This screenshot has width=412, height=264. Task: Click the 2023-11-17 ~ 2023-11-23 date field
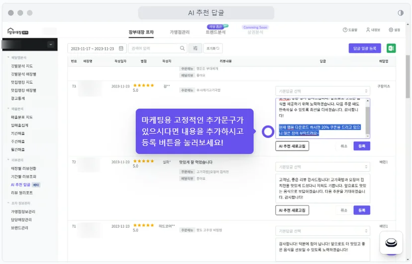97,48
